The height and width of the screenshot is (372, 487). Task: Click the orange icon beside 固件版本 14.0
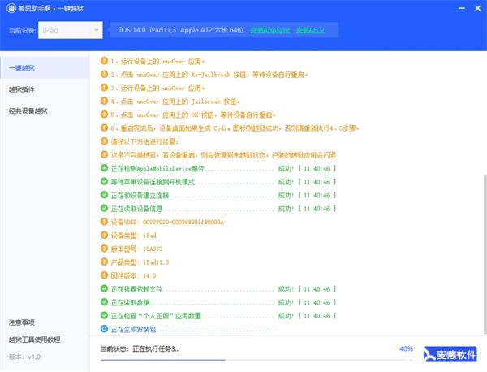click(103, 275)
